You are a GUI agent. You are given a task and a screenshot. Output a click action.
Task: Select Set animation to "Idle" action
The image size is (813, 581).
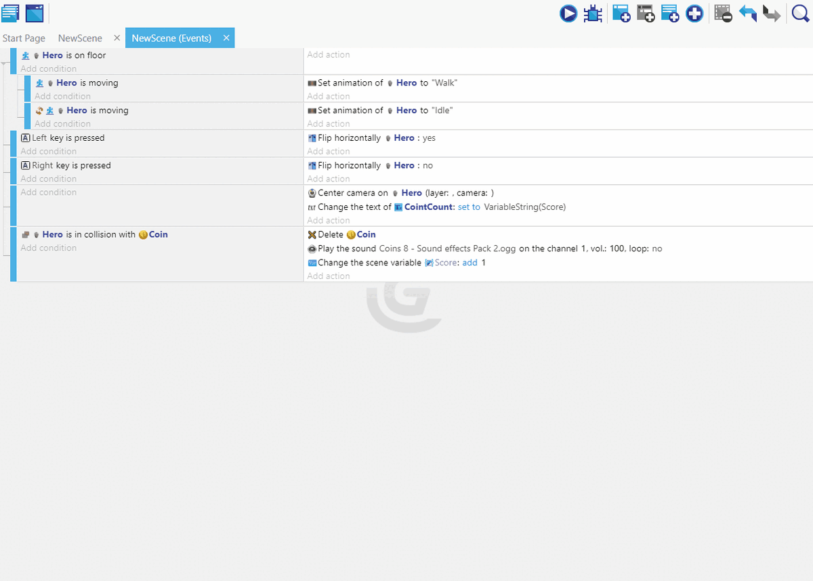(380, 110)
